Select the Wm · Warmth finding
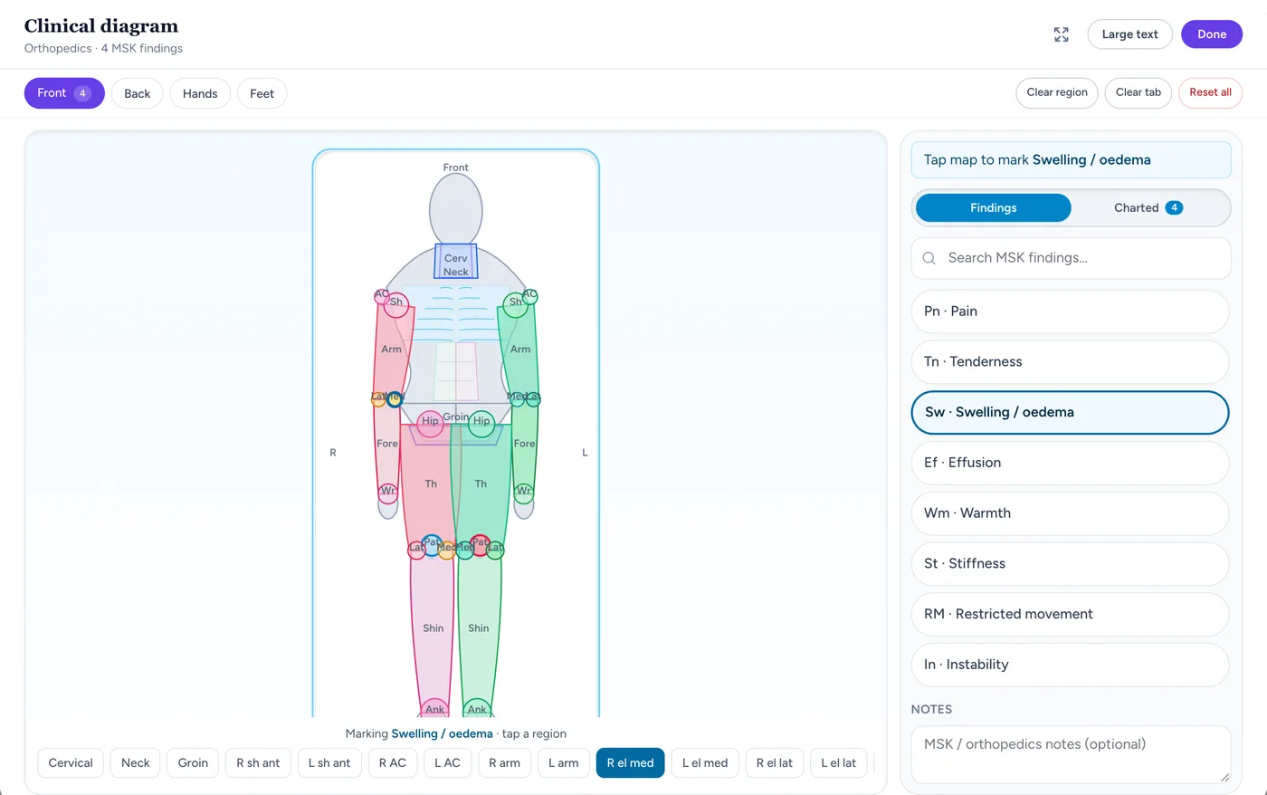This screenshot has height=795, width=1267. pos(1071,513)
